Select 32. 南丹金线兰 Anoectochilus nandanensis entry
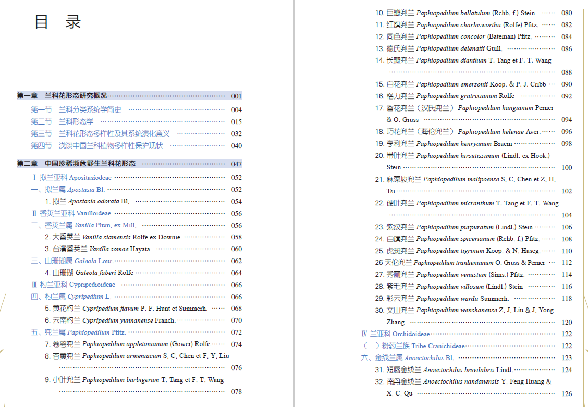588x407 pixels. coord(473,388)
